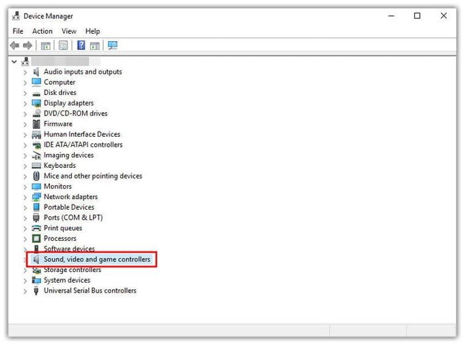Expand the Universal Serial Bus controllers chevron
This screenshot has height=345, width=464.
(25, 291)
